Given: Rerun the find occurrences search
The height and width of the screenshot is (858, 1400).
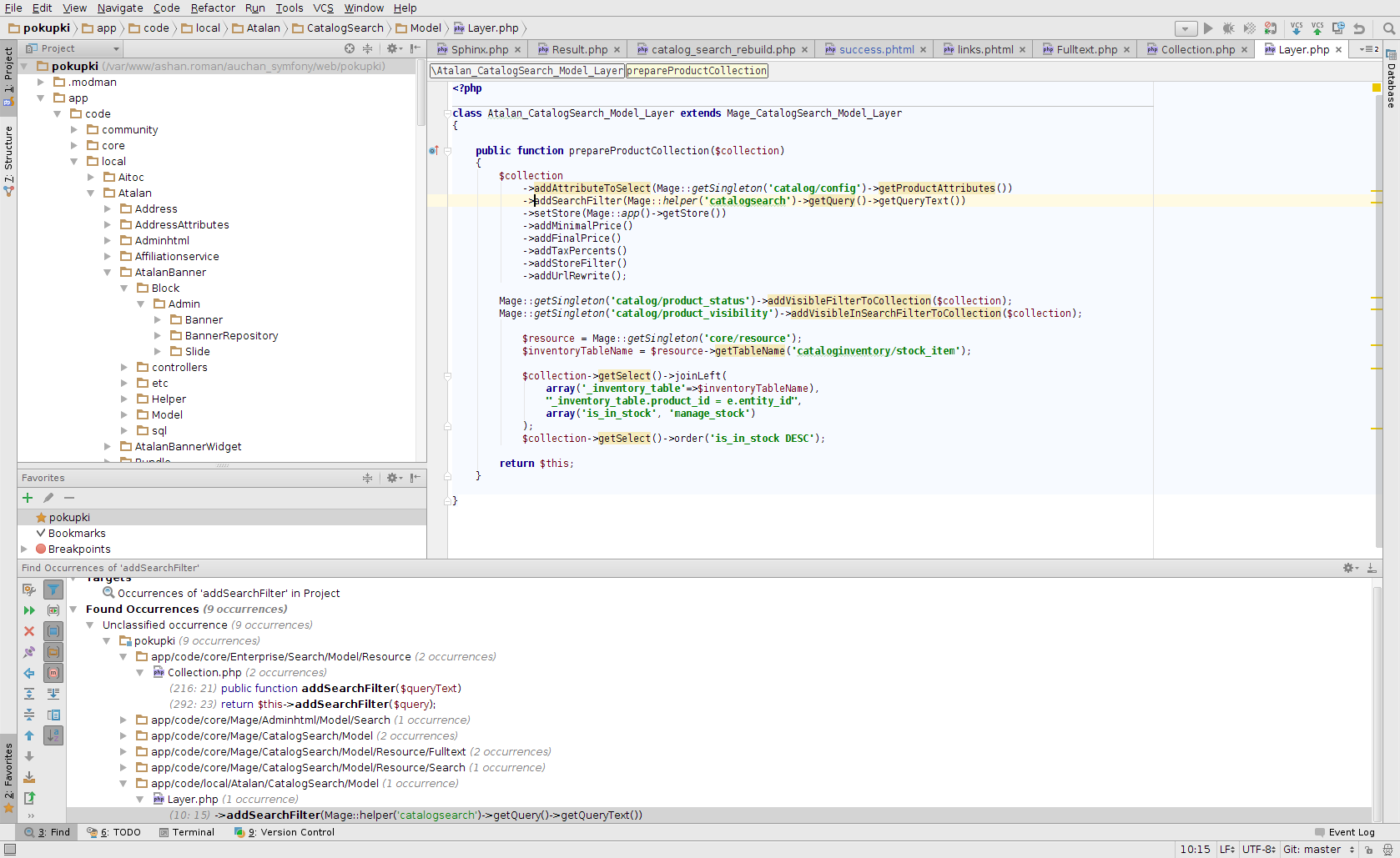Looking at the screenshot, I should (x=29, y=610).
